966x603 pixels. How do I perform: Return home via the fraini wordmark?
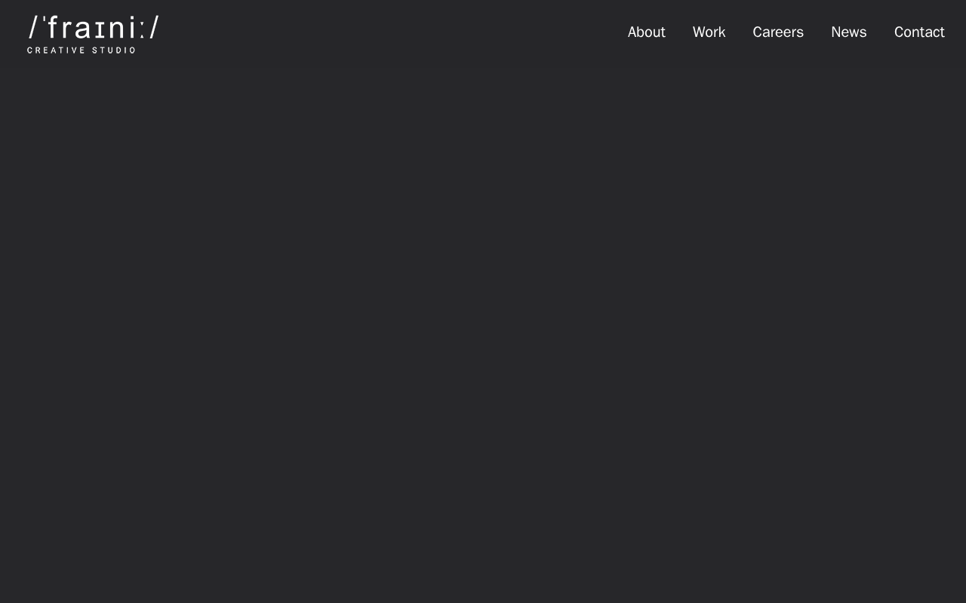pyautogui.click(x=94, y=27)
